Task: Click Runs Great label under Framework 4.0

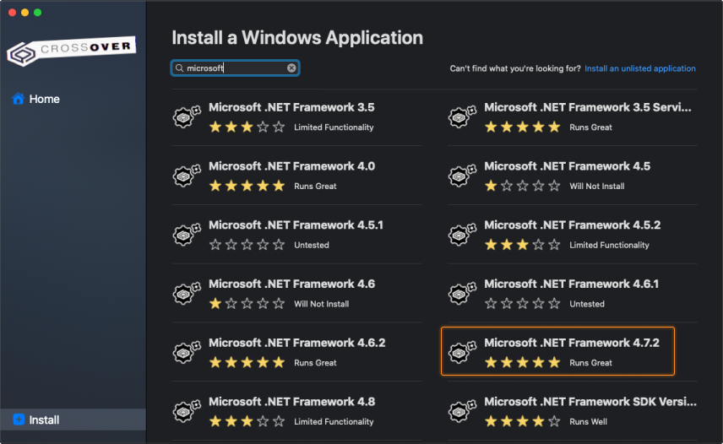Action: [315, 186]
